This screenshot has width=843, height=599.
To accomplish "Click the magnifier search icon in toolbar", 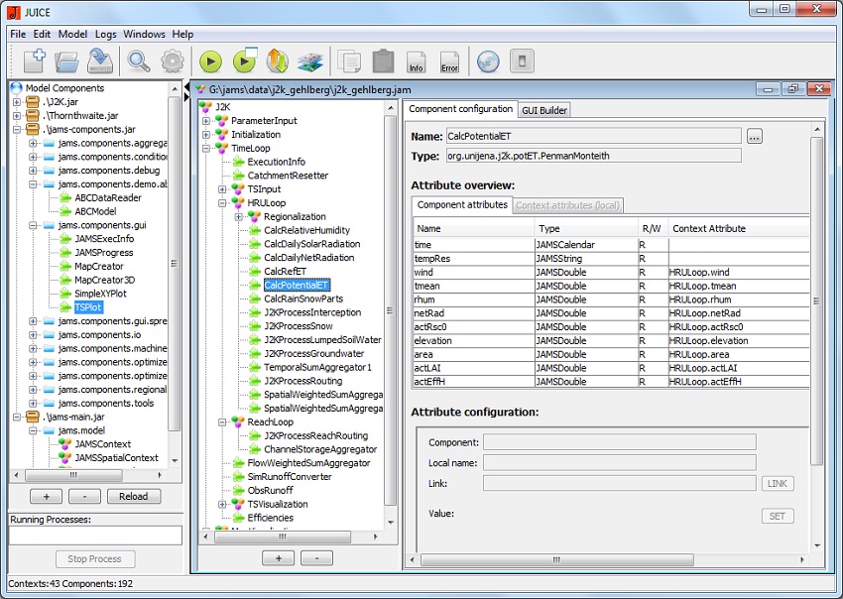I will (x=139, y=61).
